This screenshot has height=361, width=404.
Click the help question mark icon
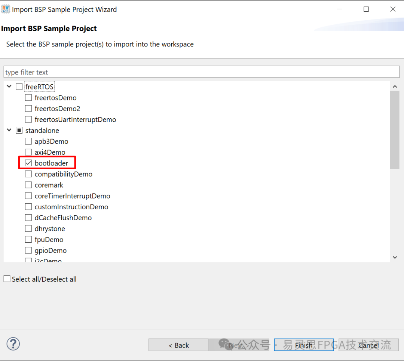pyautogui.click(x=13, y=344)
